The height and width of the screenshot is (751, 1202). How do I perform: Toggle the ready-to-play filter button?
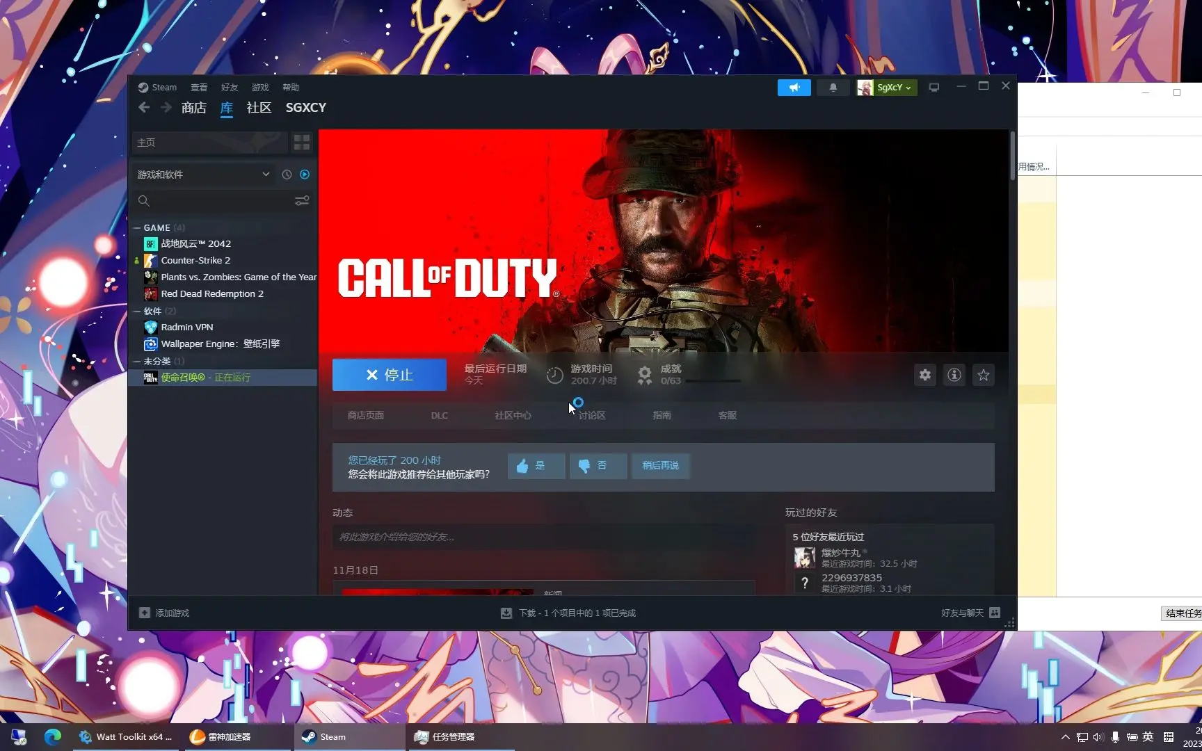click(x=305, y=175)
